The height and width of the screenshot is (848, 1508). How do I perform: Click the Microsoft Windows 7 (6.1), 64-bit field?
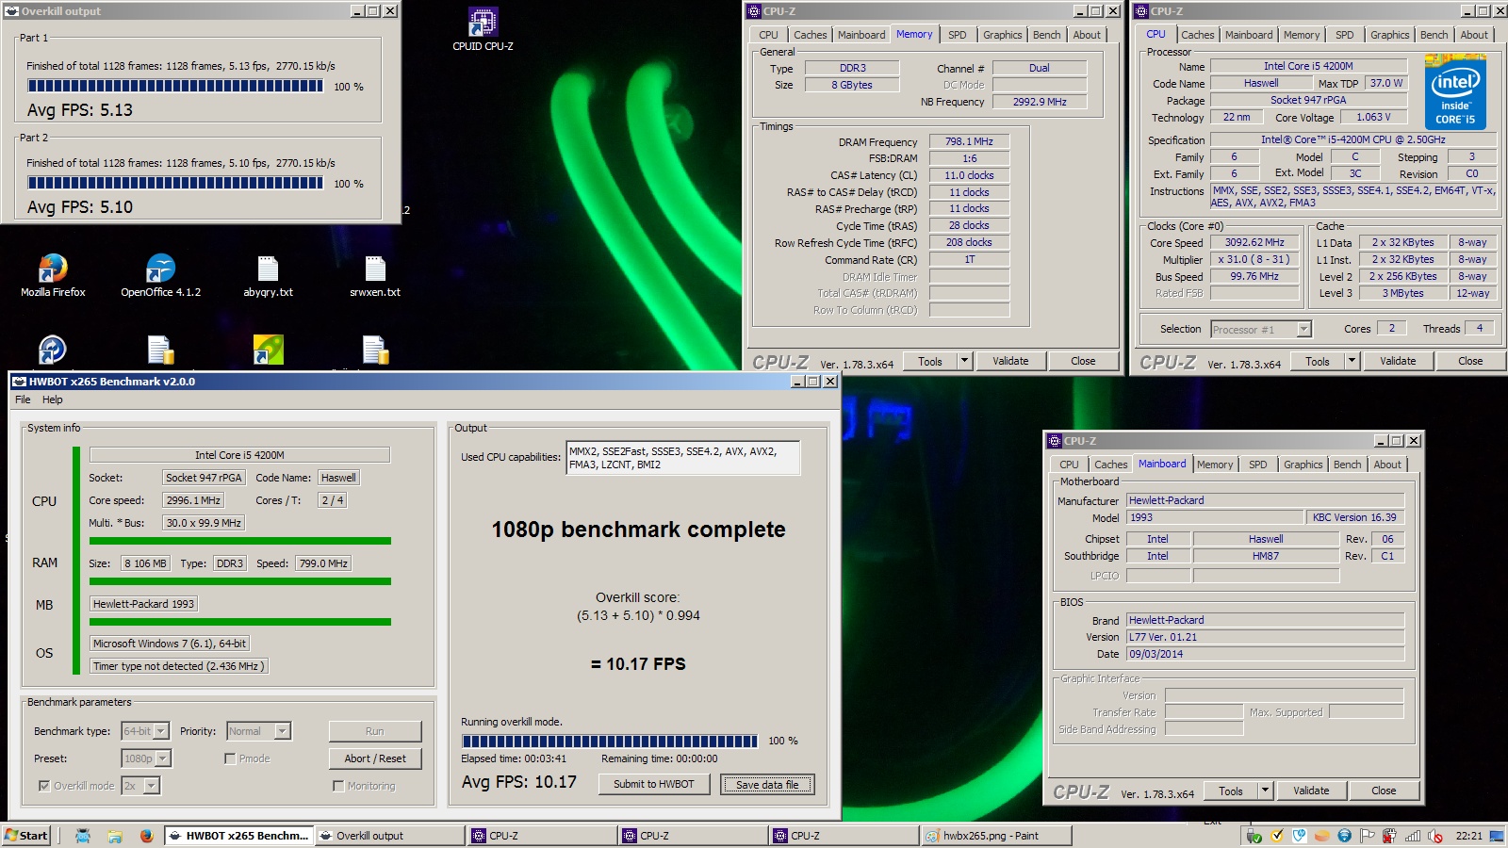pos(170,644)
